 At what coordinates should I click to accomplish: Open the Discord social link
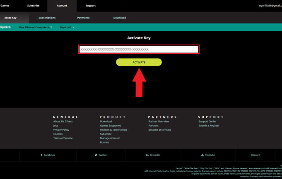[x=255, y=155]
